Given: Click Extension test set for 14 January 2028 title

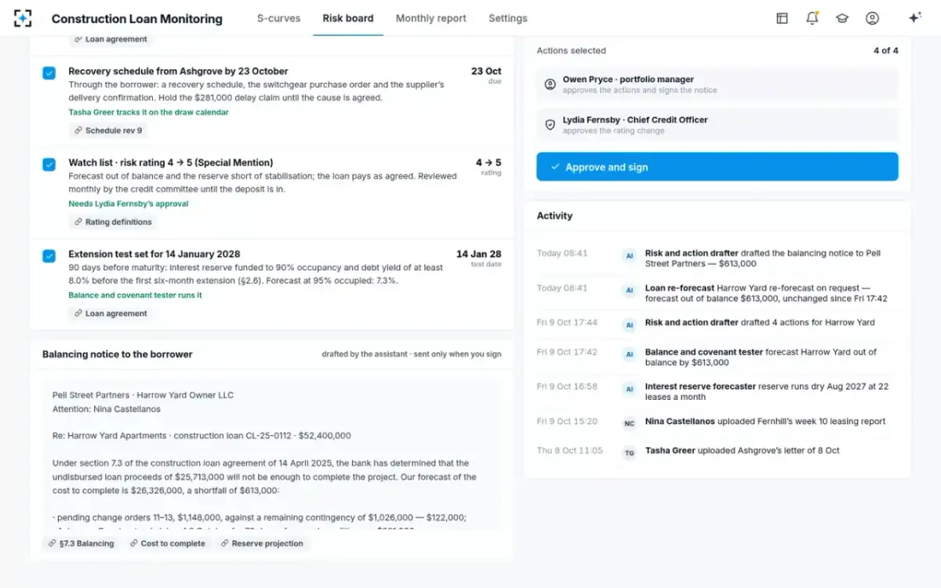Looking at the screenshot, I should pyautogui.click(x=154, y=254).
